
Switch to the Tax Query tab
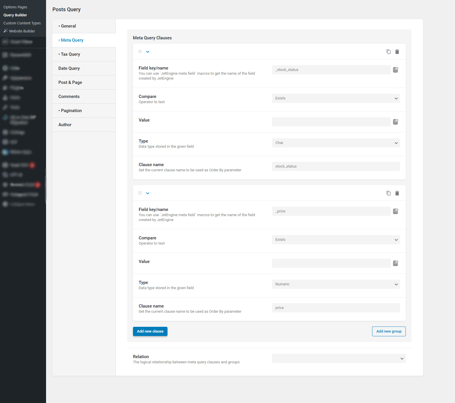(71, 54)
